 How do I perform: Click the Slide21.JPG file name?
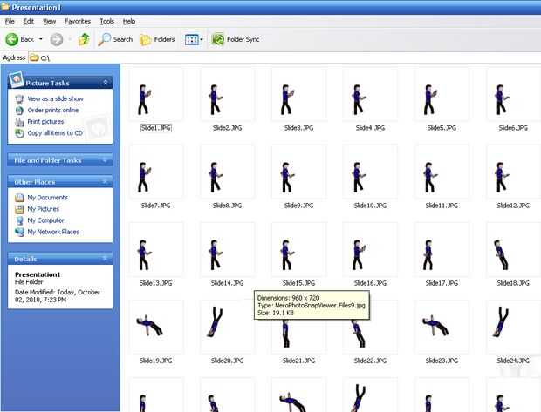(x=298, y=361)
